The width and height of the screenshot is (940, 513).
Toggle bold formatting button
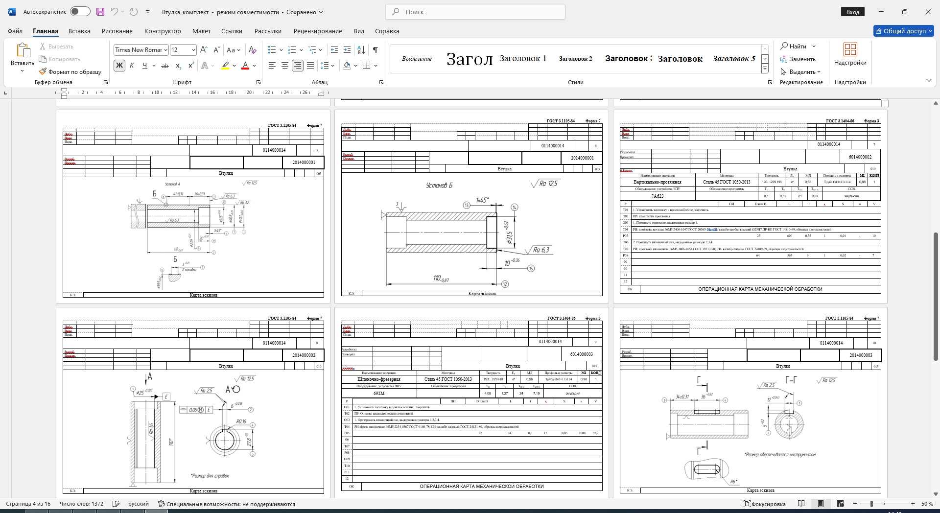pyautogui.click(x=119, y=66)
